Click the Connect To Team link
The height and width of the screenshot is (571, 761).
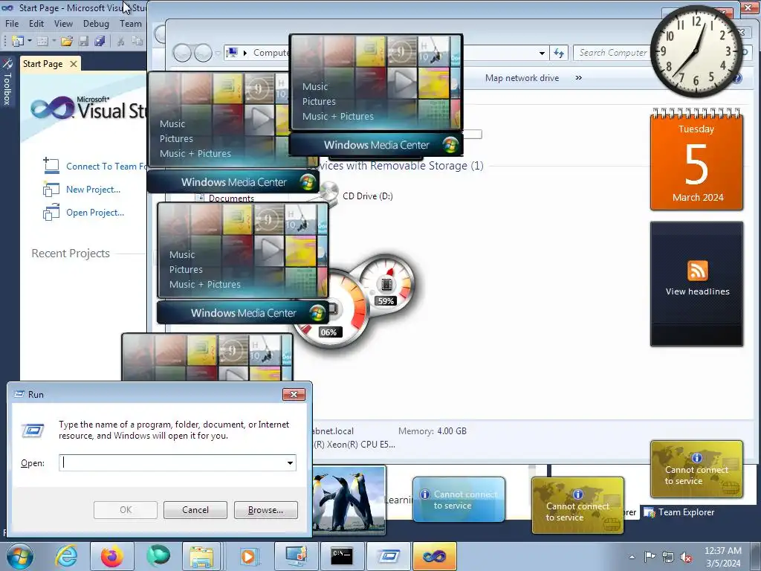point(106,166)
